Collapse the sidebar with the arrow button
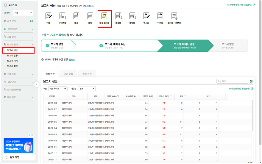 [37, 84]
